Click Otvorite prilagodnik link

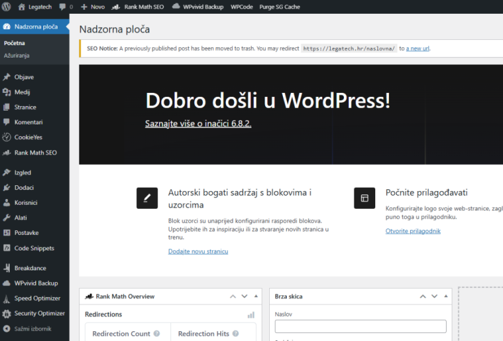click(413, 231)
